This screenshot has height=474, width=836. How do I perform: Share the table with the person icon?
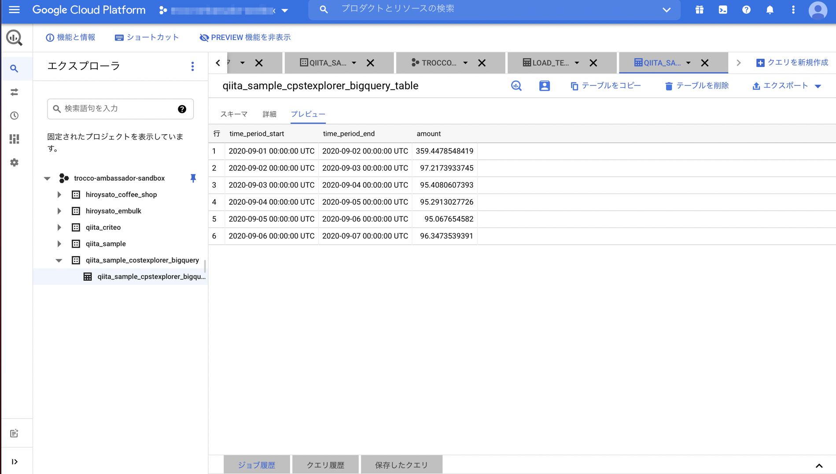click(545, 86)
